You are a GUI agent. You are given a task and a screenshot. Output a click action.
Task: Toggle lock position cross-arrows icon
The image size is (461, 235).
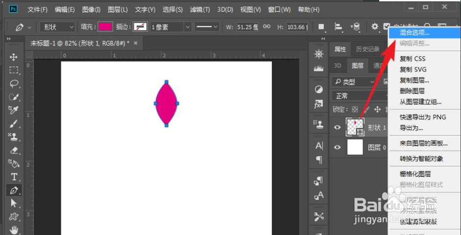point(377,109)
